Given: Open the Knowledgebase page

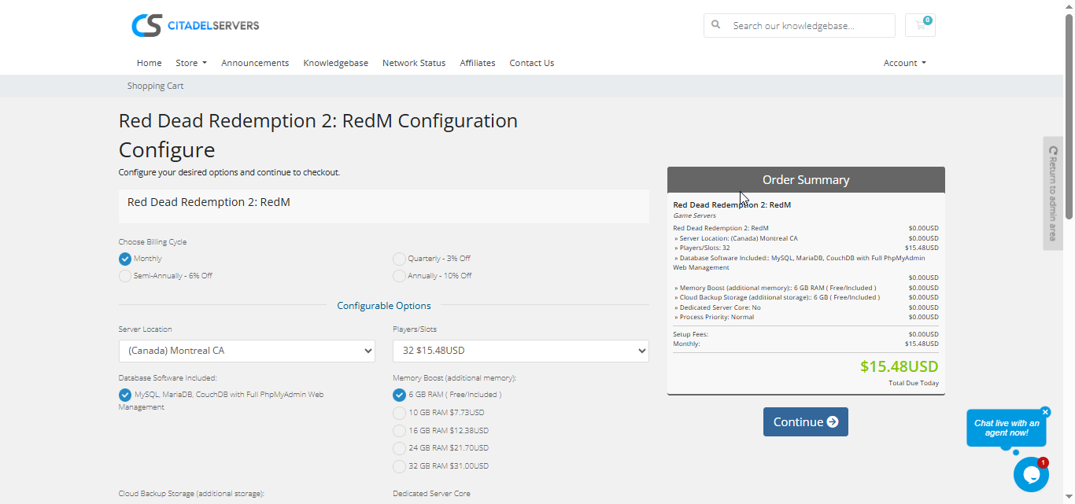Looking at the screenshot, I should (335, 63).
